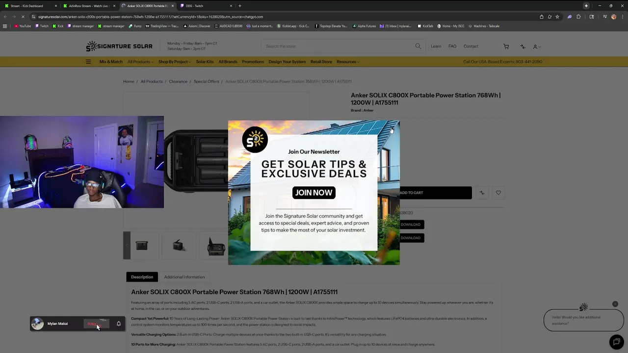
Task: Stop the page loading
Action: tap(23, 17)
